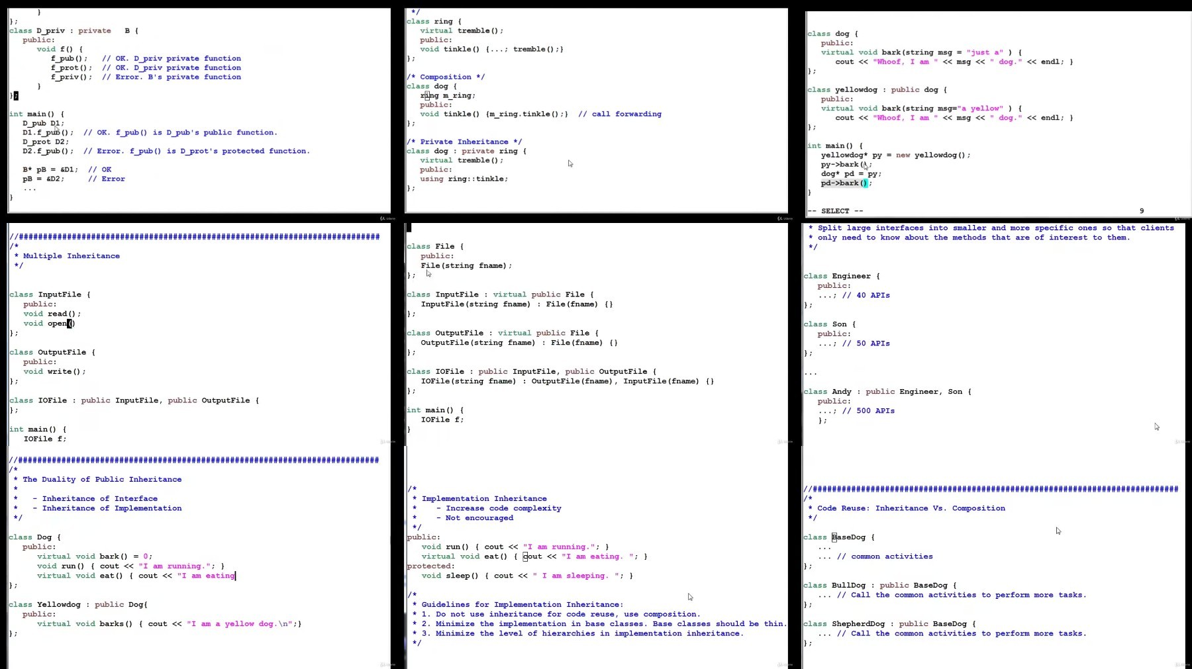Screen dimensions: 1192x669
Task: Click the declaration "D_pub D1;"
Action: click(44, 123)
